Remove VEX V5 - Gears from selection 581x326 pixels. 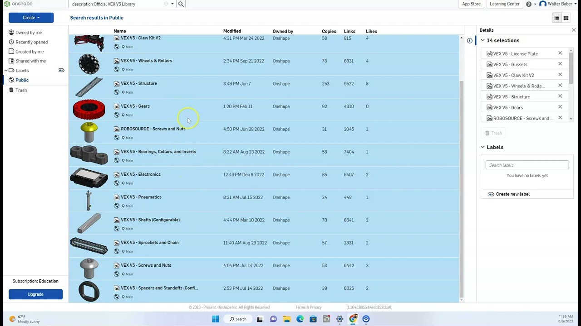(560, 107)
